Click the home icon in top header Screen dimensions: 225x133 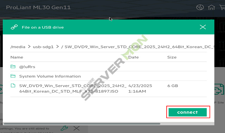(x=211, y=7)
